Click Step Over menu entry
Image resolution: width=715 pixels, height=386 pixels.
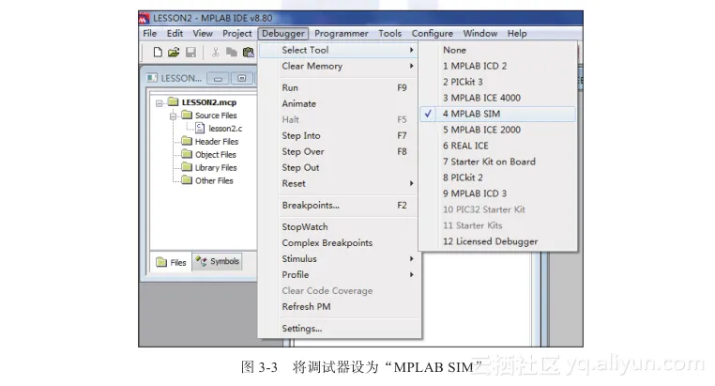[340, 151]
